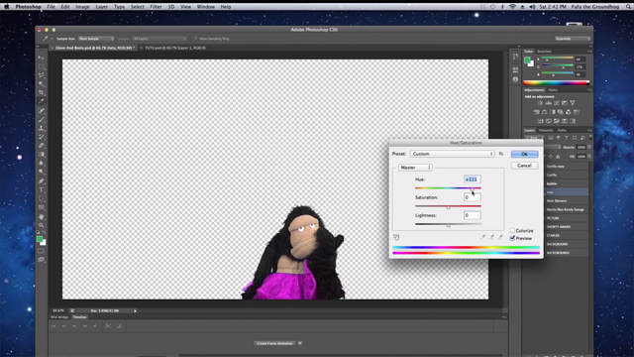This screenshot has width=634, height=357.
Task: Select the Horizontal Type tool
Action: (42, 189)
